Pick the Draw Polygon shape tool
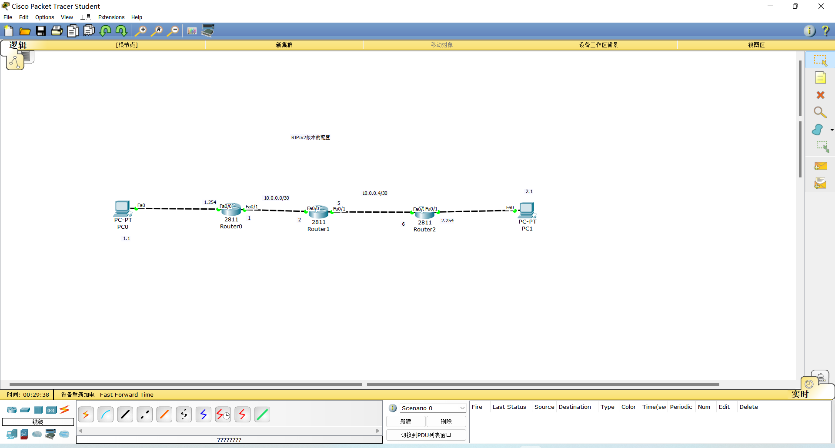 click(x=818, y=130)
